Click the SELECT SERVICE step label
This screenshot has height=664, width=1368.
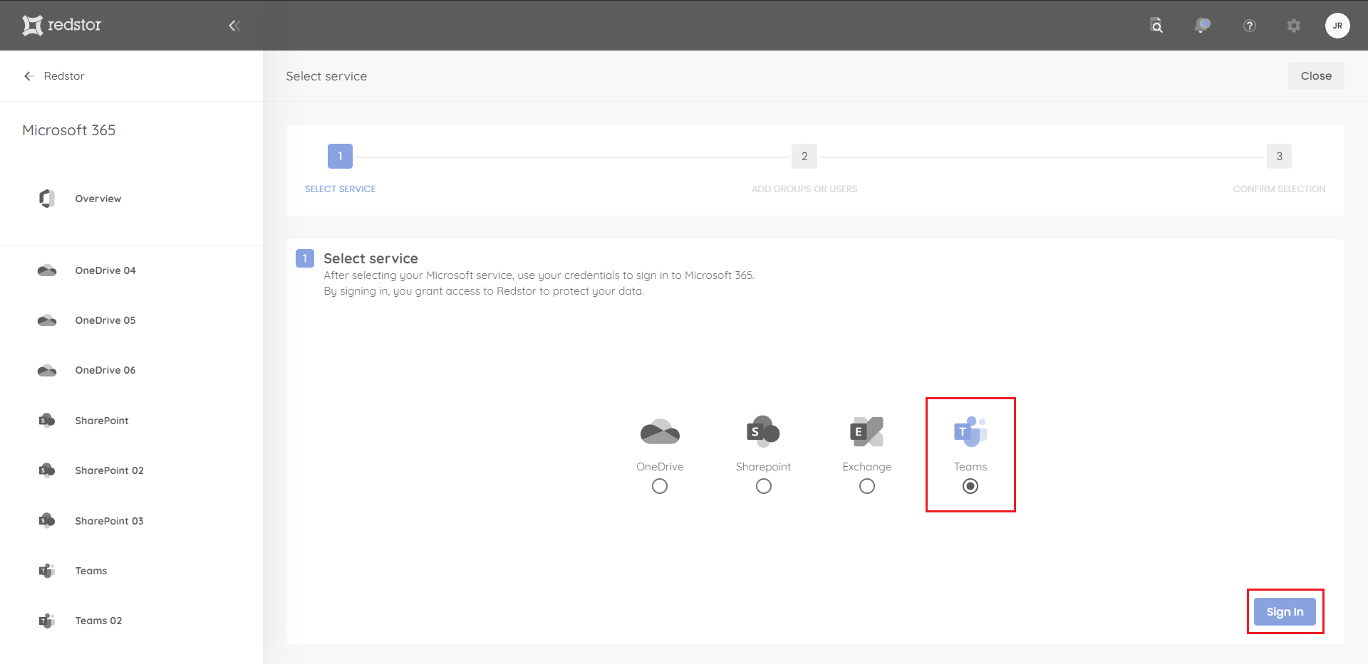point(340,189)
